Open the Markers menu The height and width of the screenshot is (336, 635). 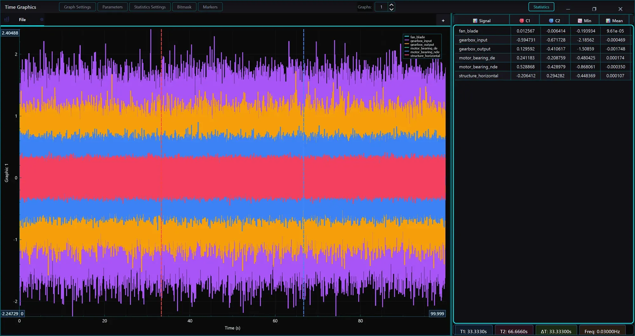(x=210, y=7)
